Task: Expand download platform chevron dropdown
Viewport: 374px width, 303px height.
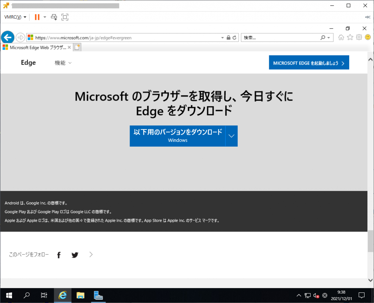Action: point(231,136)
